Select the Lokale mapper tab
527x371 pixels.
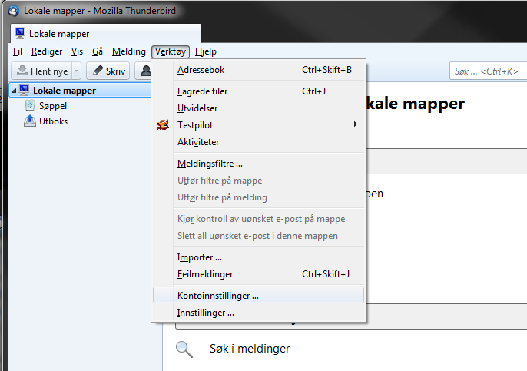(x=106, y=33)
